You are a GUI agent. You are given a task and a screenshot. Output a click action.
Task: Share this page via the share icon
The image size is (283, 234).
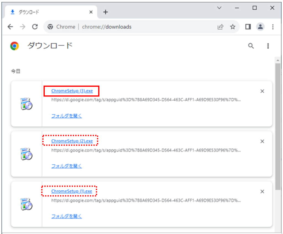tap(220, 27)
